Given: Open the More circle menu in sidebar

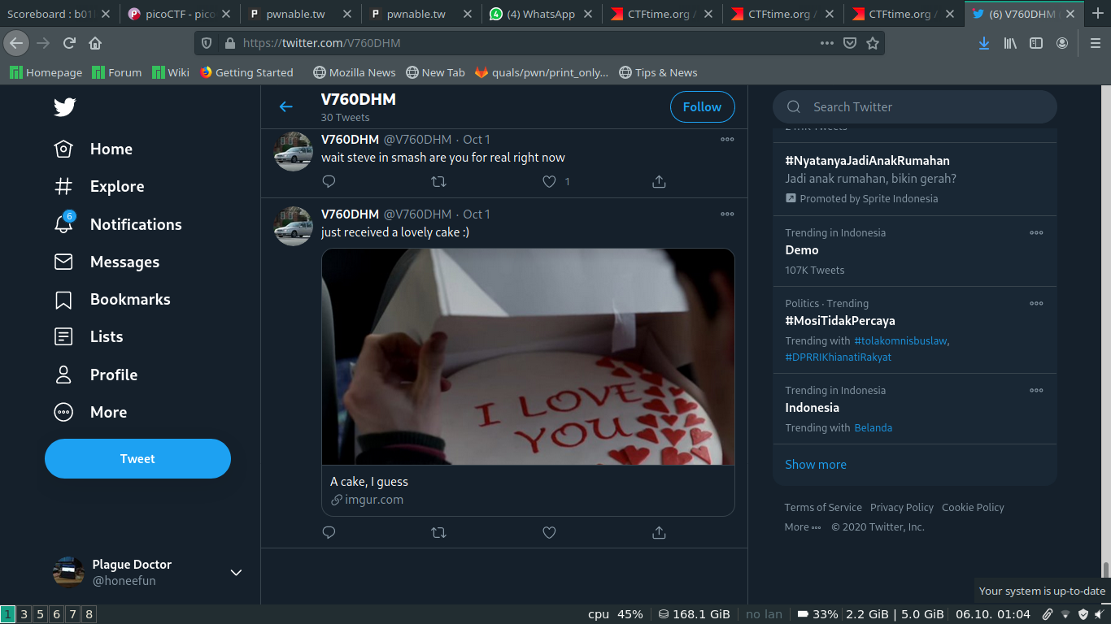Looking at the screenshot, I should (63, 412).
